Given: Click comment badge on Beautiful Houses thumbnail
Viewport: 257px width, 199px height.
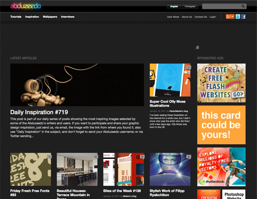Looking at the screenshot, I should [96, 157].
